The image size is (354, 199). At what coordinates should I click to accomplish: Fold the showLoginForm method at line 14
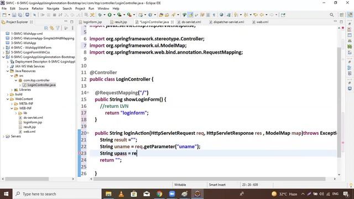(88, 92)
